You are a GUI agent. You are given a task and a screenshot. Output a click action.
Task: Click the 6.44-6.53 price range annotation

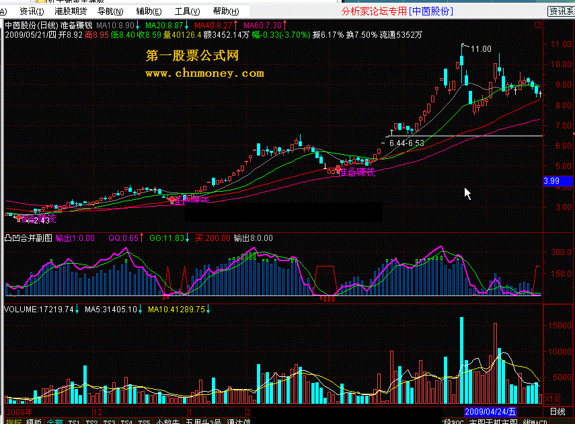pos(406,143)
